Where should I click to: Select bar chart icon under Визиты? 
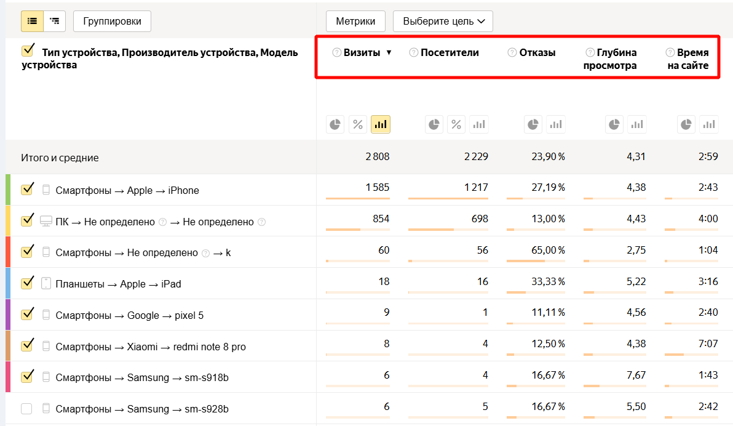coord(381,124)
